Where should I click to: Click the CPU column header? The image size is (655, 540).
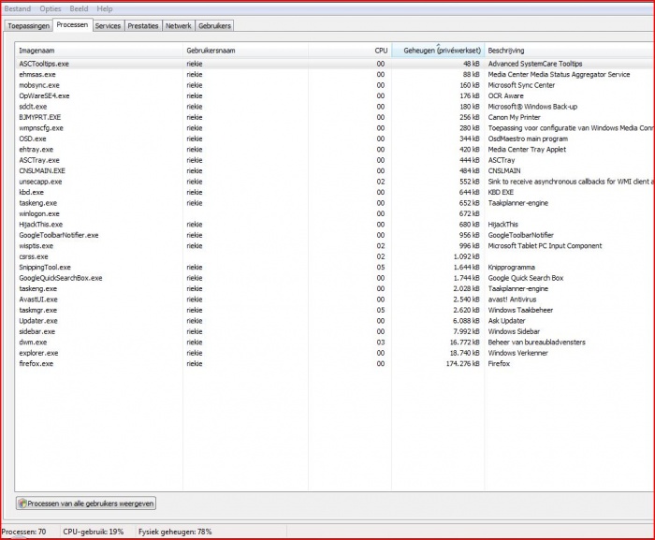[381, 50]
